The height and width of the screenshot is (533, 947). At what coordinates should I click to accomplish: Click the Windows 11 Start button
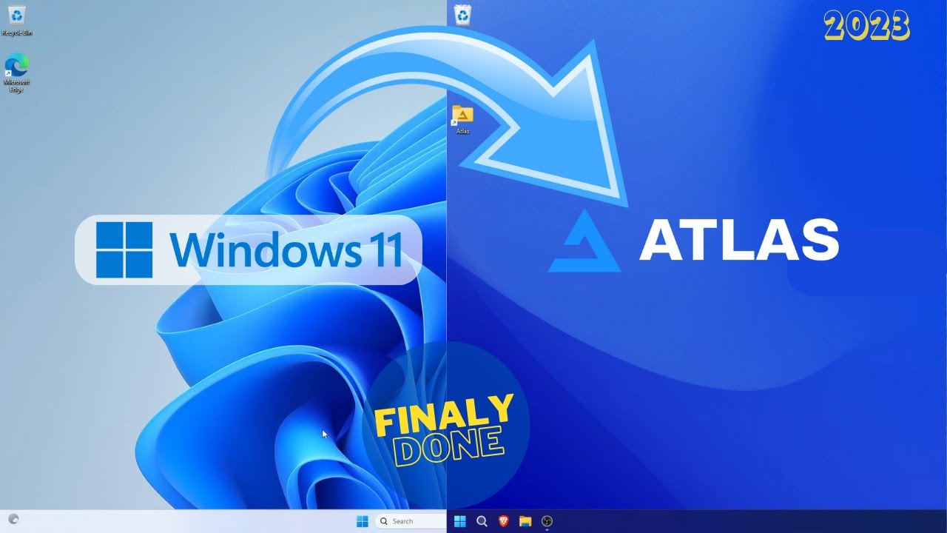(x=362, y=521)
